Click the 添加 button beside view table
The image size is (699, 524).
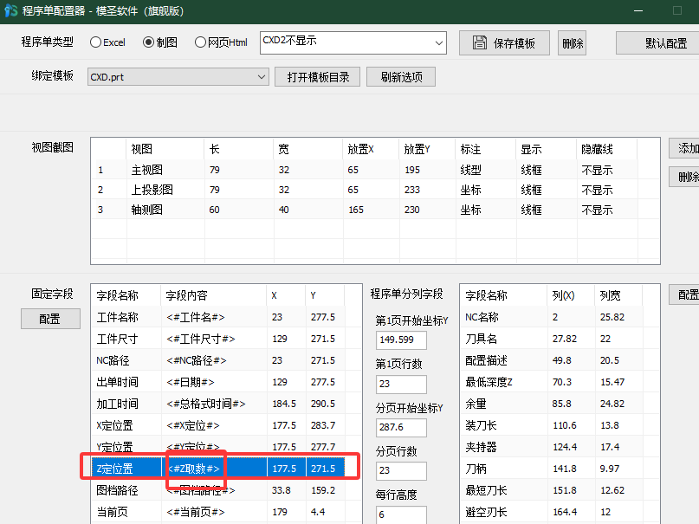coord(686,148)
